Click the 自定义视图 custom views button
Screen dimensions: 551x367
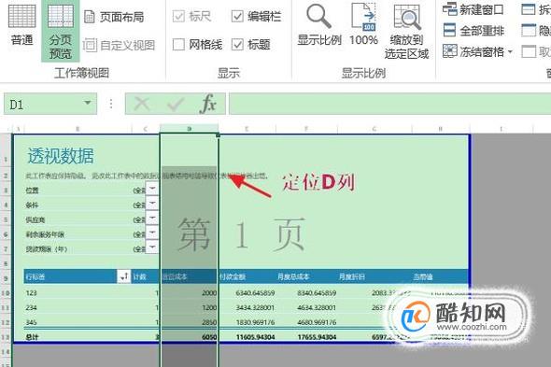pos(120,45)
